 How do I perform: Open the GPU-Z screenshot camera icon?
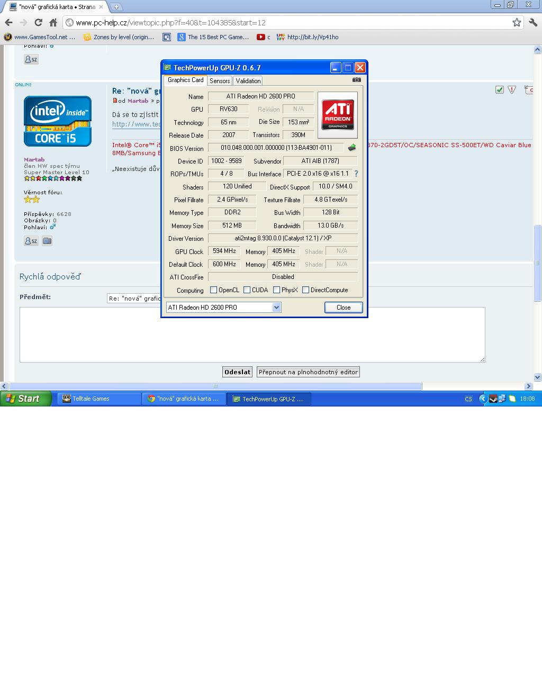pos(357,80)
